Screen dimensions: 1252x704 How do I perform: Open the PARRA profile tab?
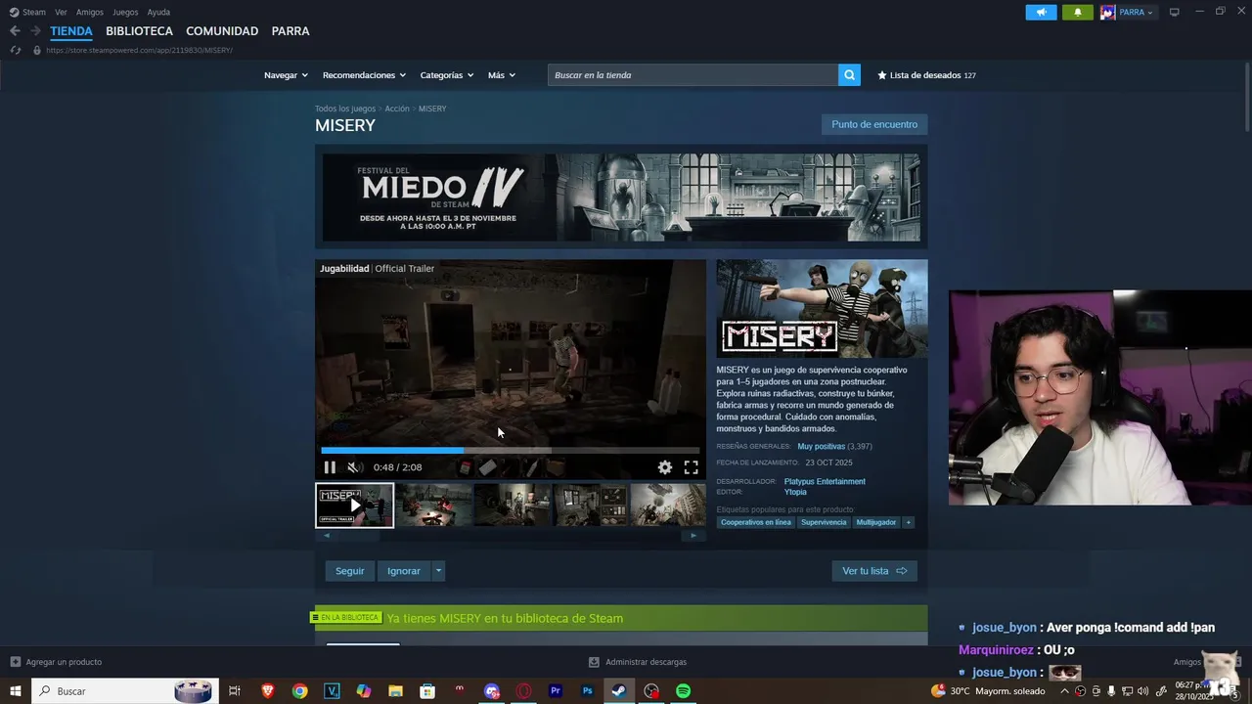(291, 31)
